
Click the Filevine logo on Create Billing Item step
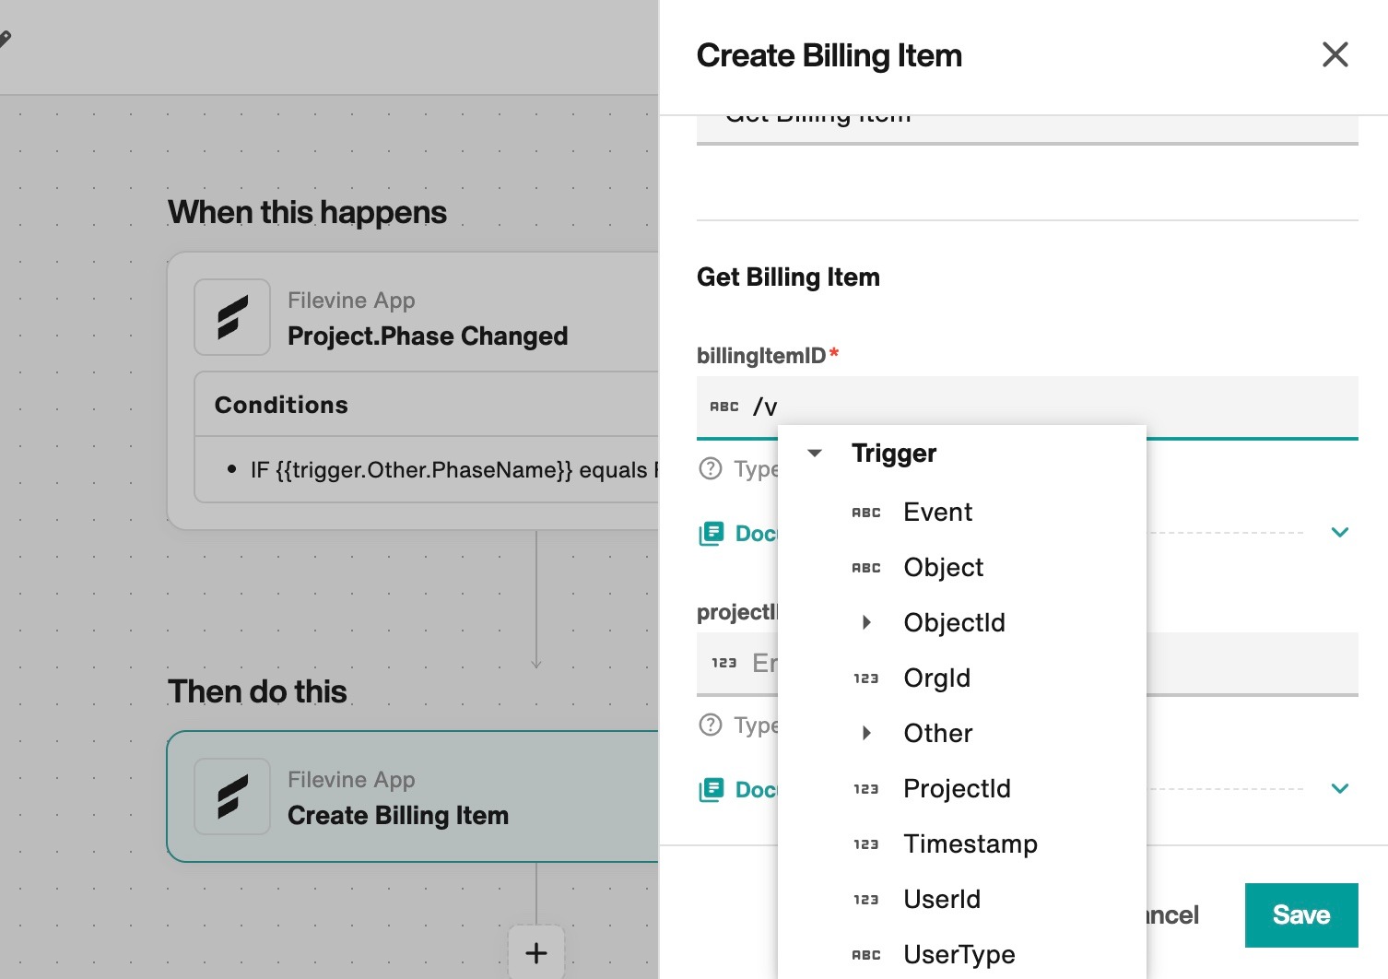pos(232,796)
